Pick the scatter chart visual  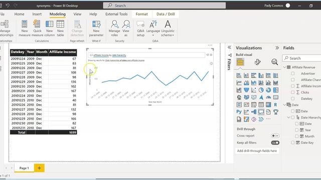pos(254,90)
